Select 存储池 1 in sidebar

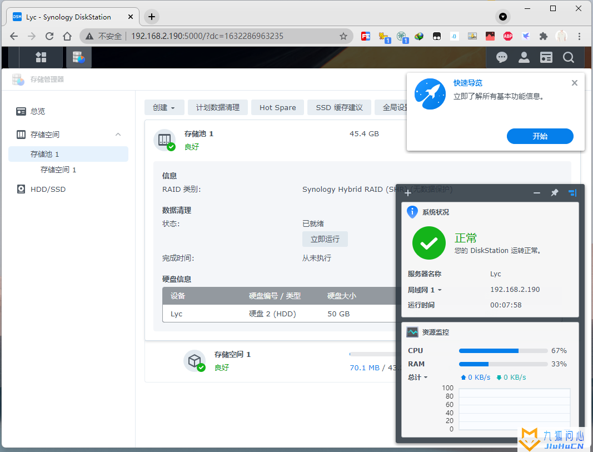68,154
